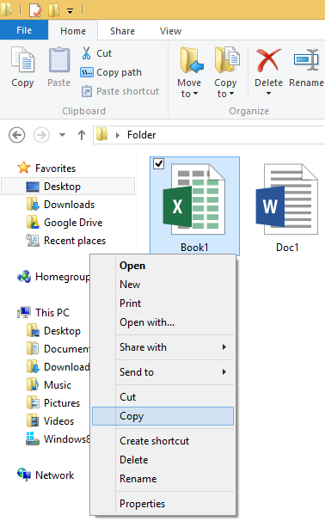This screenshot has width=325, height=521.
Task: Select Desktop under This PC
Action: coord(54,331)
